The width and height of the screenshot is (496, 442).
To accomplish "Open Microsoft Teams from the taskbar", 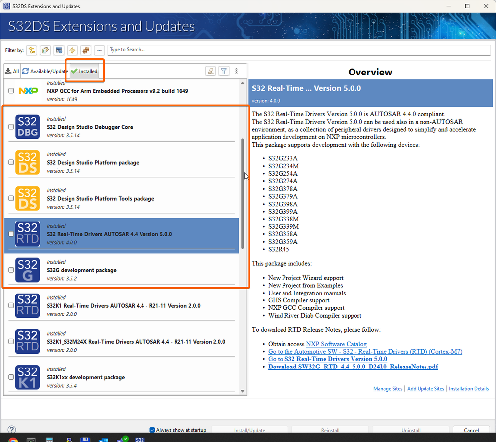I will 122,439.
